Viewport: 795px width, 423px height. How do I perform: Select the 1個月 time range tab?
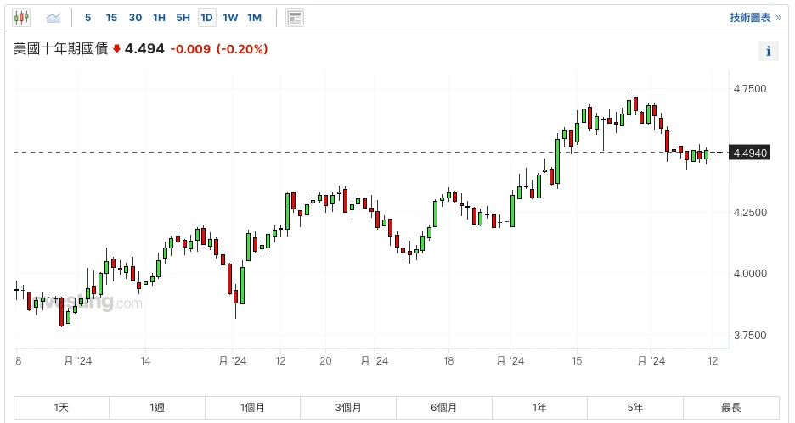click(x=253, y=408)
